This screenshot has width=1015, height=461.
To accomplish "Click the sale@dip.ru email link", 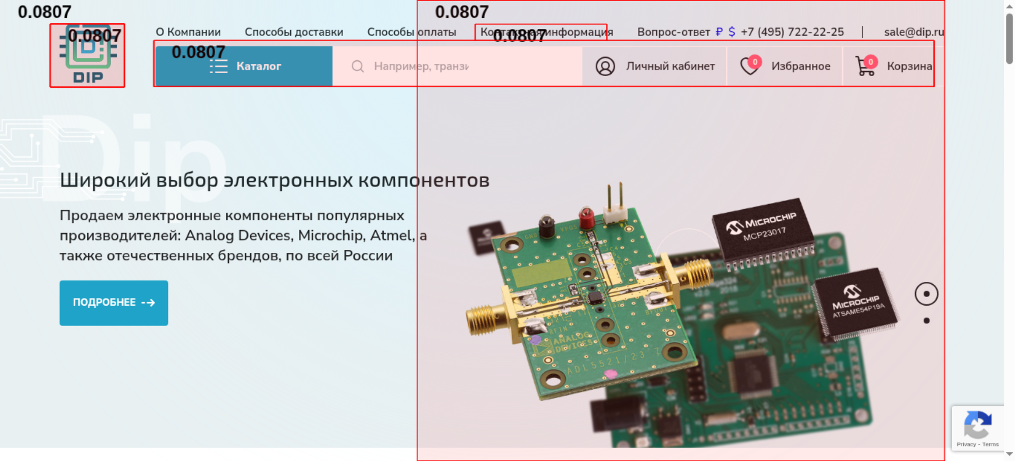I will coord(913,32).
